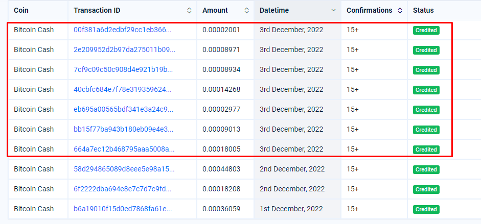Select amount 0.00008971
This screenshot has width=481, height=224.
[221, 49]
